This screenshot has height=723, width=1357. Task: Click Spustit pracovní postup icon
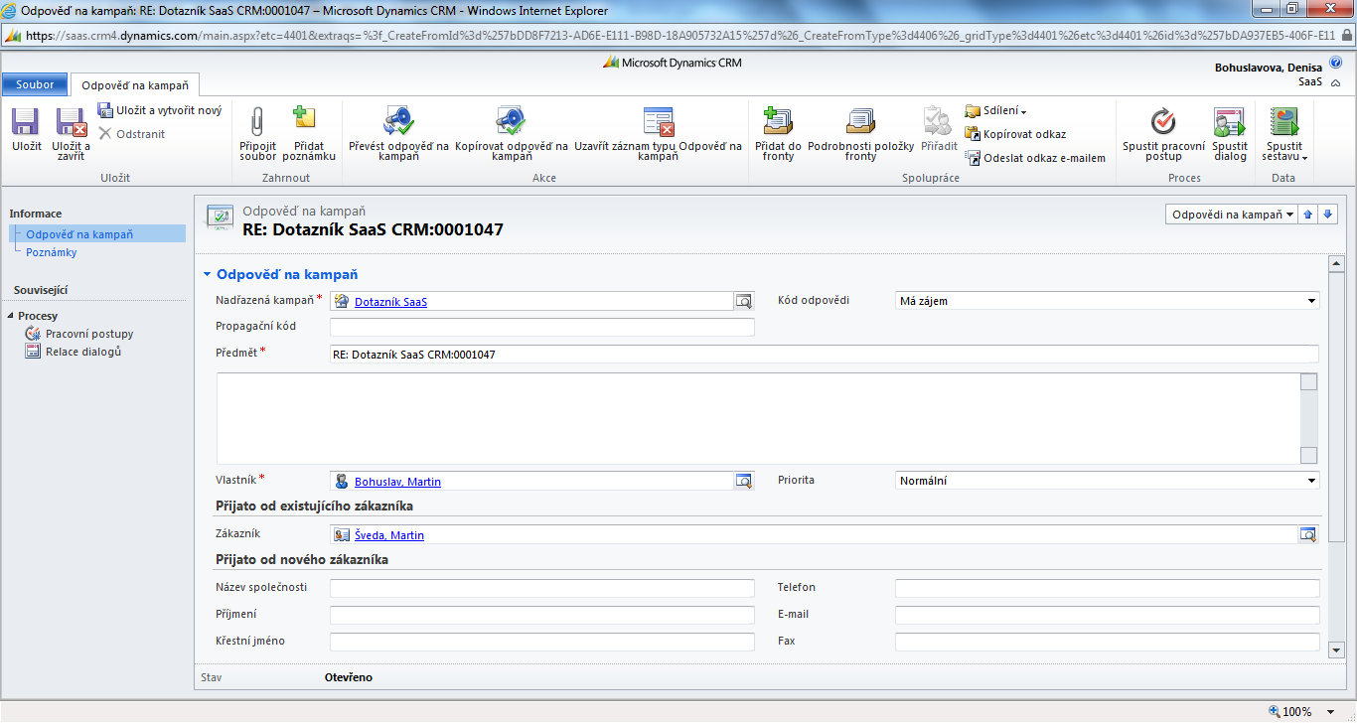tap(1163, 121)
